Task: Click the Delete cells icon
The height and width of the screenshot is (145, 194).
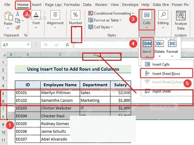Action: coord(160,44)
